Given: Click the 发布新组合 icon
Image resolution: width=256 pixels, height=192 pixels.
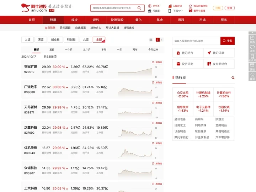Looking at the screenshot, I should point(209,64).
